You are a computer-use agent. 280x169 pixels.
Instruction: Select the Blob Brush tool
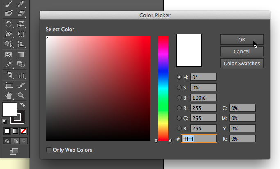pos(8,13)
